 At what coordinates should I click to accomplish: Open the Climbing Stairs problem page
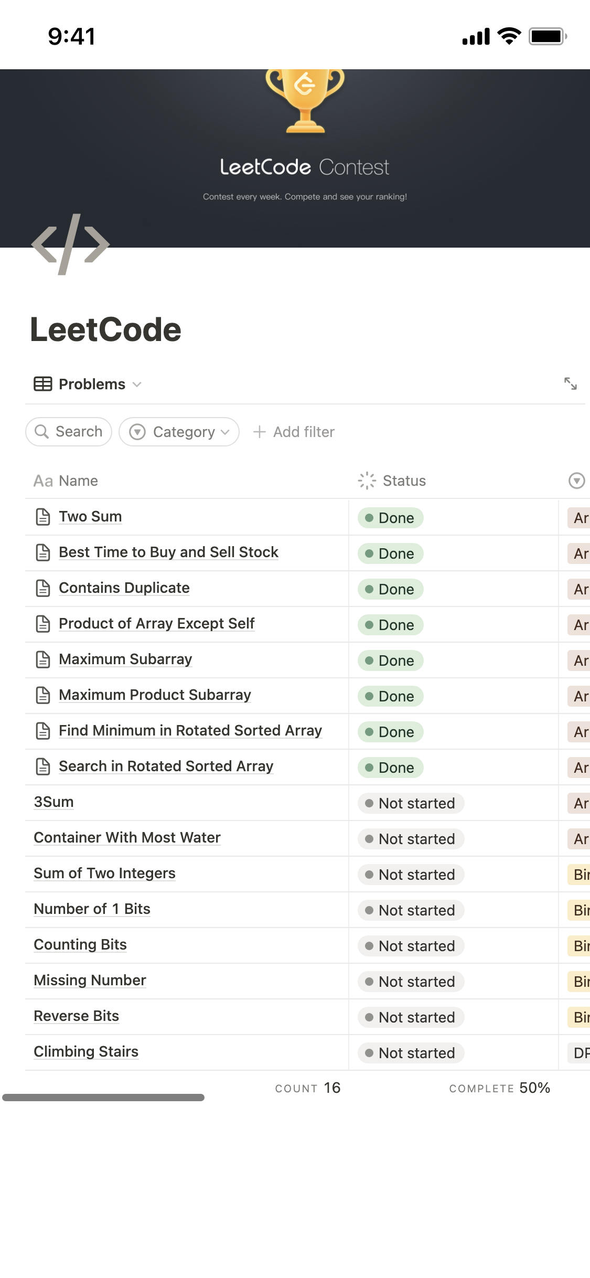pyautogui.click(x=86, y=1051)
